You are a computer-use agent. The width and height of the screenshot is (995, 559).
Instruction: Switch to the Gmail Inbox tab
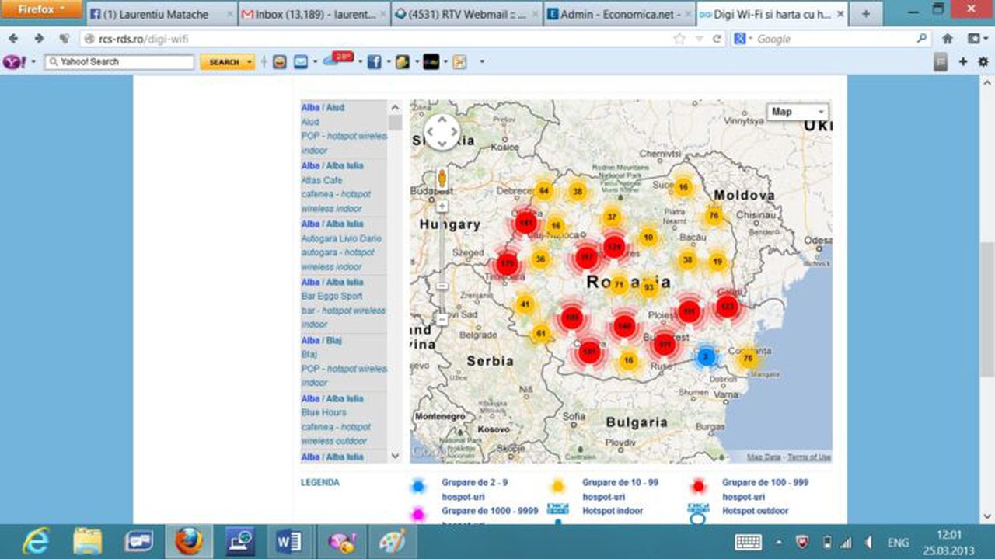[x=312, y=14]
